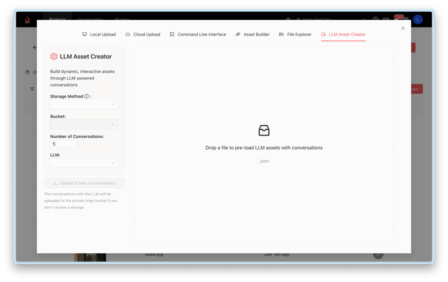
Task: Open the LLM selection dropdown
Action: pos(84,163)
